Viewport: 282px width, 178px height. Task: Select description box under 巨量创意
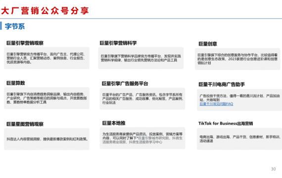[237, 59]
